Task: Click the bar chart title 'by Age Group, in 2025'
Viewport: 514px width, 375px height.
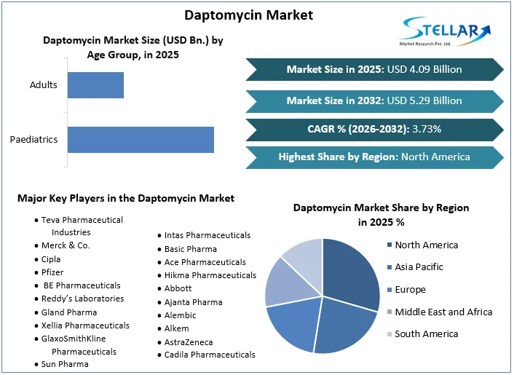Action: tap(133, 47)
